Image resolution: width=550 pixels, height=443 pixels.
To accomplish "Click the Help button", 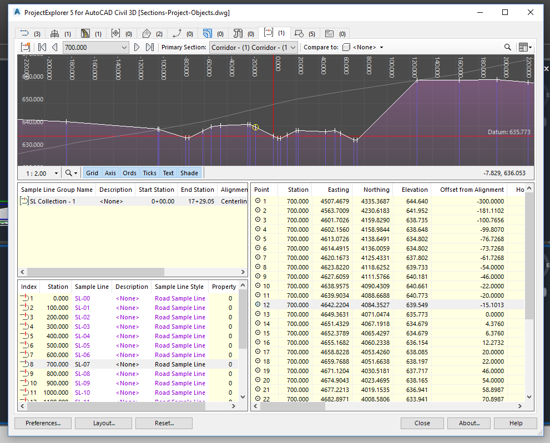I will coord(516,423).
